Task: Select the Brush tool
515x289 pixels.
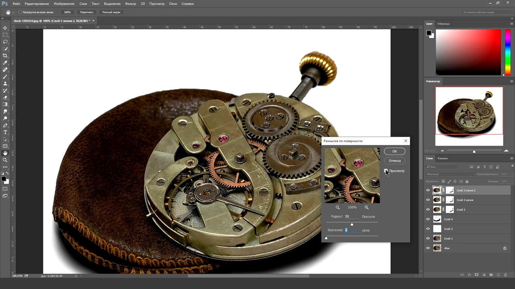Action: 5,77
